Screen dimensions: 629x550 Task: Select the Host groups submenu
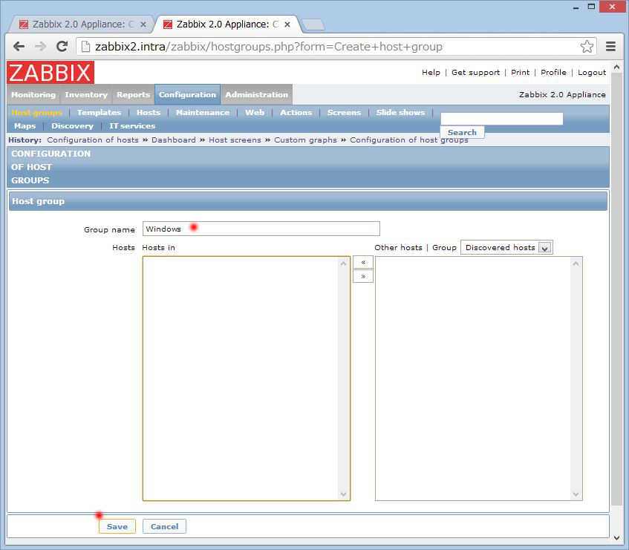(36, 113)
